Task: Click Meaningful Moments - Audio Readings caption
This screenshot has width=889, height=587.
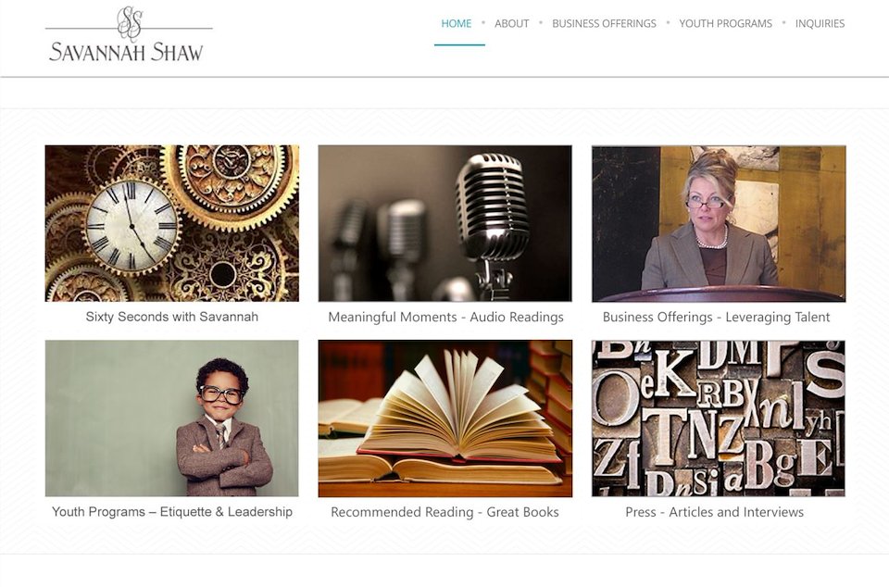Action: pos(445,318)
